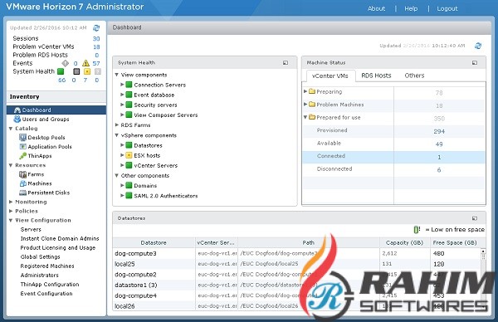498x322 pixels.
Task: Collapse the vSphere components tree
Action: click(117, 135)
